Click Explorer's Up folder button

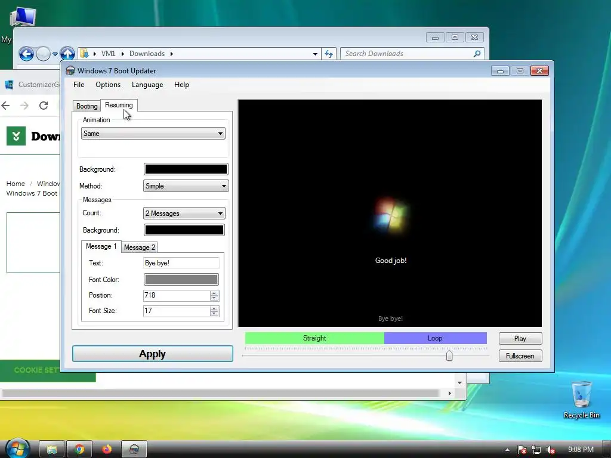[x=67, y=53]
